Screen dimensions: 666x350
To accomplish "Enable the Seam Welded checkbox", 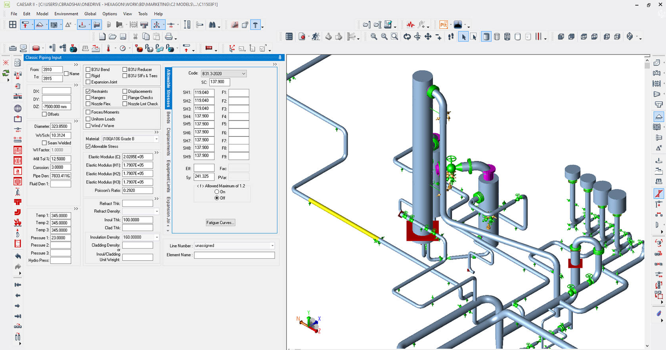I will point(44,143).
